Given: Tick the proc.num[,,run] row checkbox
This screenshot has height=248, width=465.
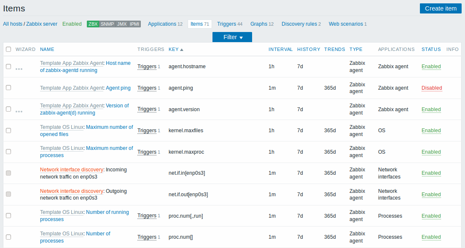Looking at the screenshot, I should 8,216.
